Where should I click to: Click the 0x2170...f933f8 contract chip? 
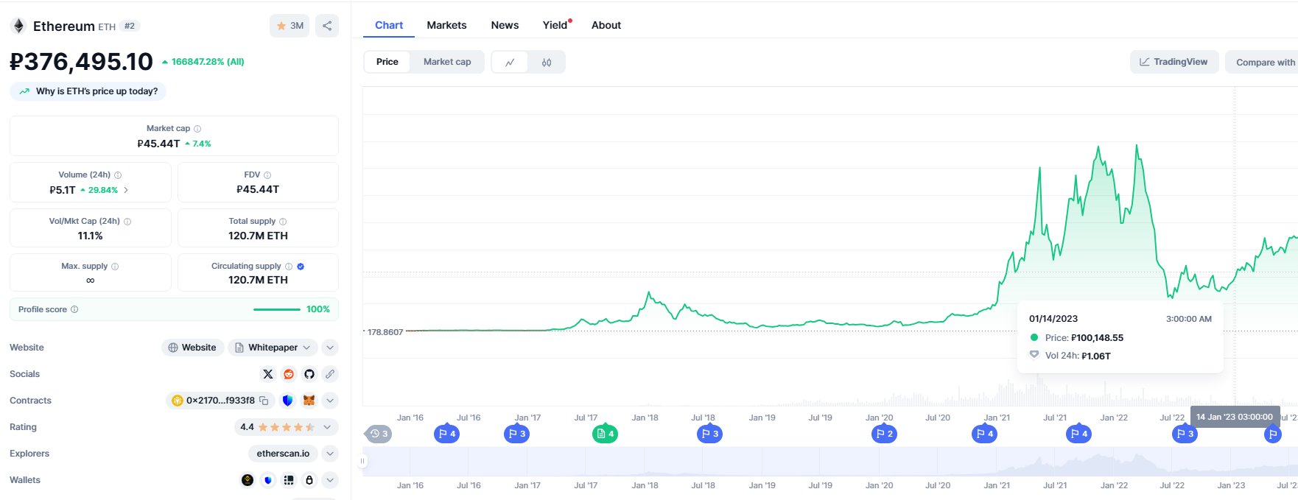point(220,401)
